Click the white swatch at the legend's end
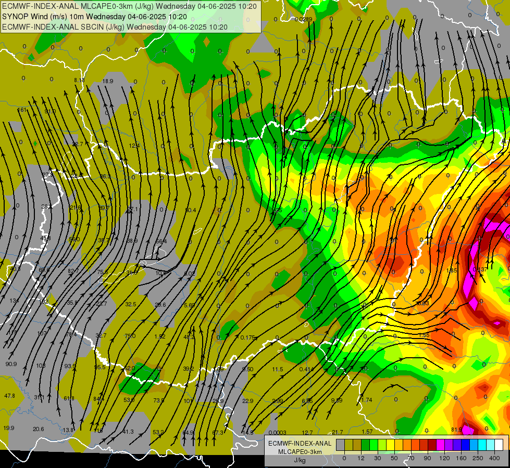The height and width of the screenshot is (468, 510). coord(499,445)
